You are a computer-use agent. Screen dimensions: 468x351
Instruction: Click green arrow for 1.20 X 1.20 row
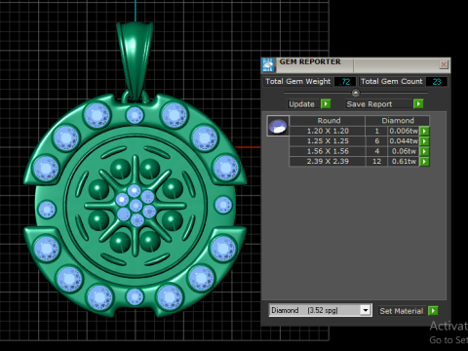click(x=424, y=131)
